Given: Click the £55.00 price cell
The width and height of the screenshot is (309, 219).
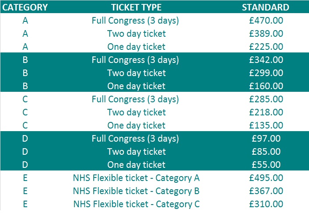Looking at the screenshot, I should click(266, 165).
